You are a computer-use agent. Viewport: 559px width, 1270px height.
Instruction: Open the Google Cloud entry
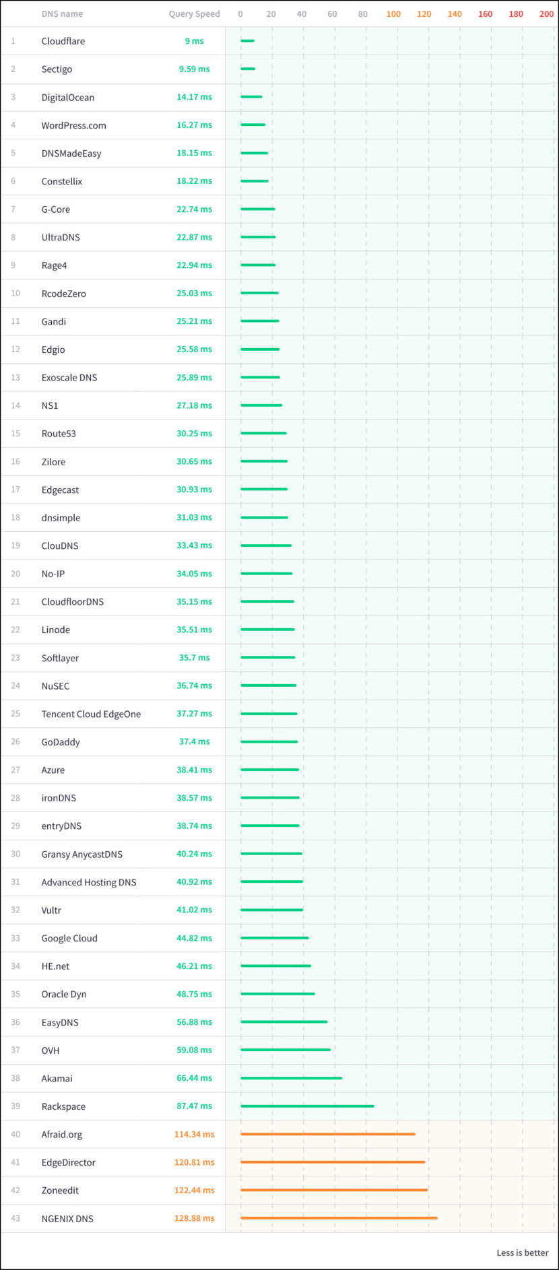(69, 938)
